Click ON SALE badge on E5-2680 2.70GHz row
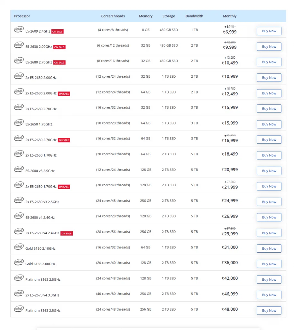The height and width of the screenshot is (330, 294). click(59, 63)
